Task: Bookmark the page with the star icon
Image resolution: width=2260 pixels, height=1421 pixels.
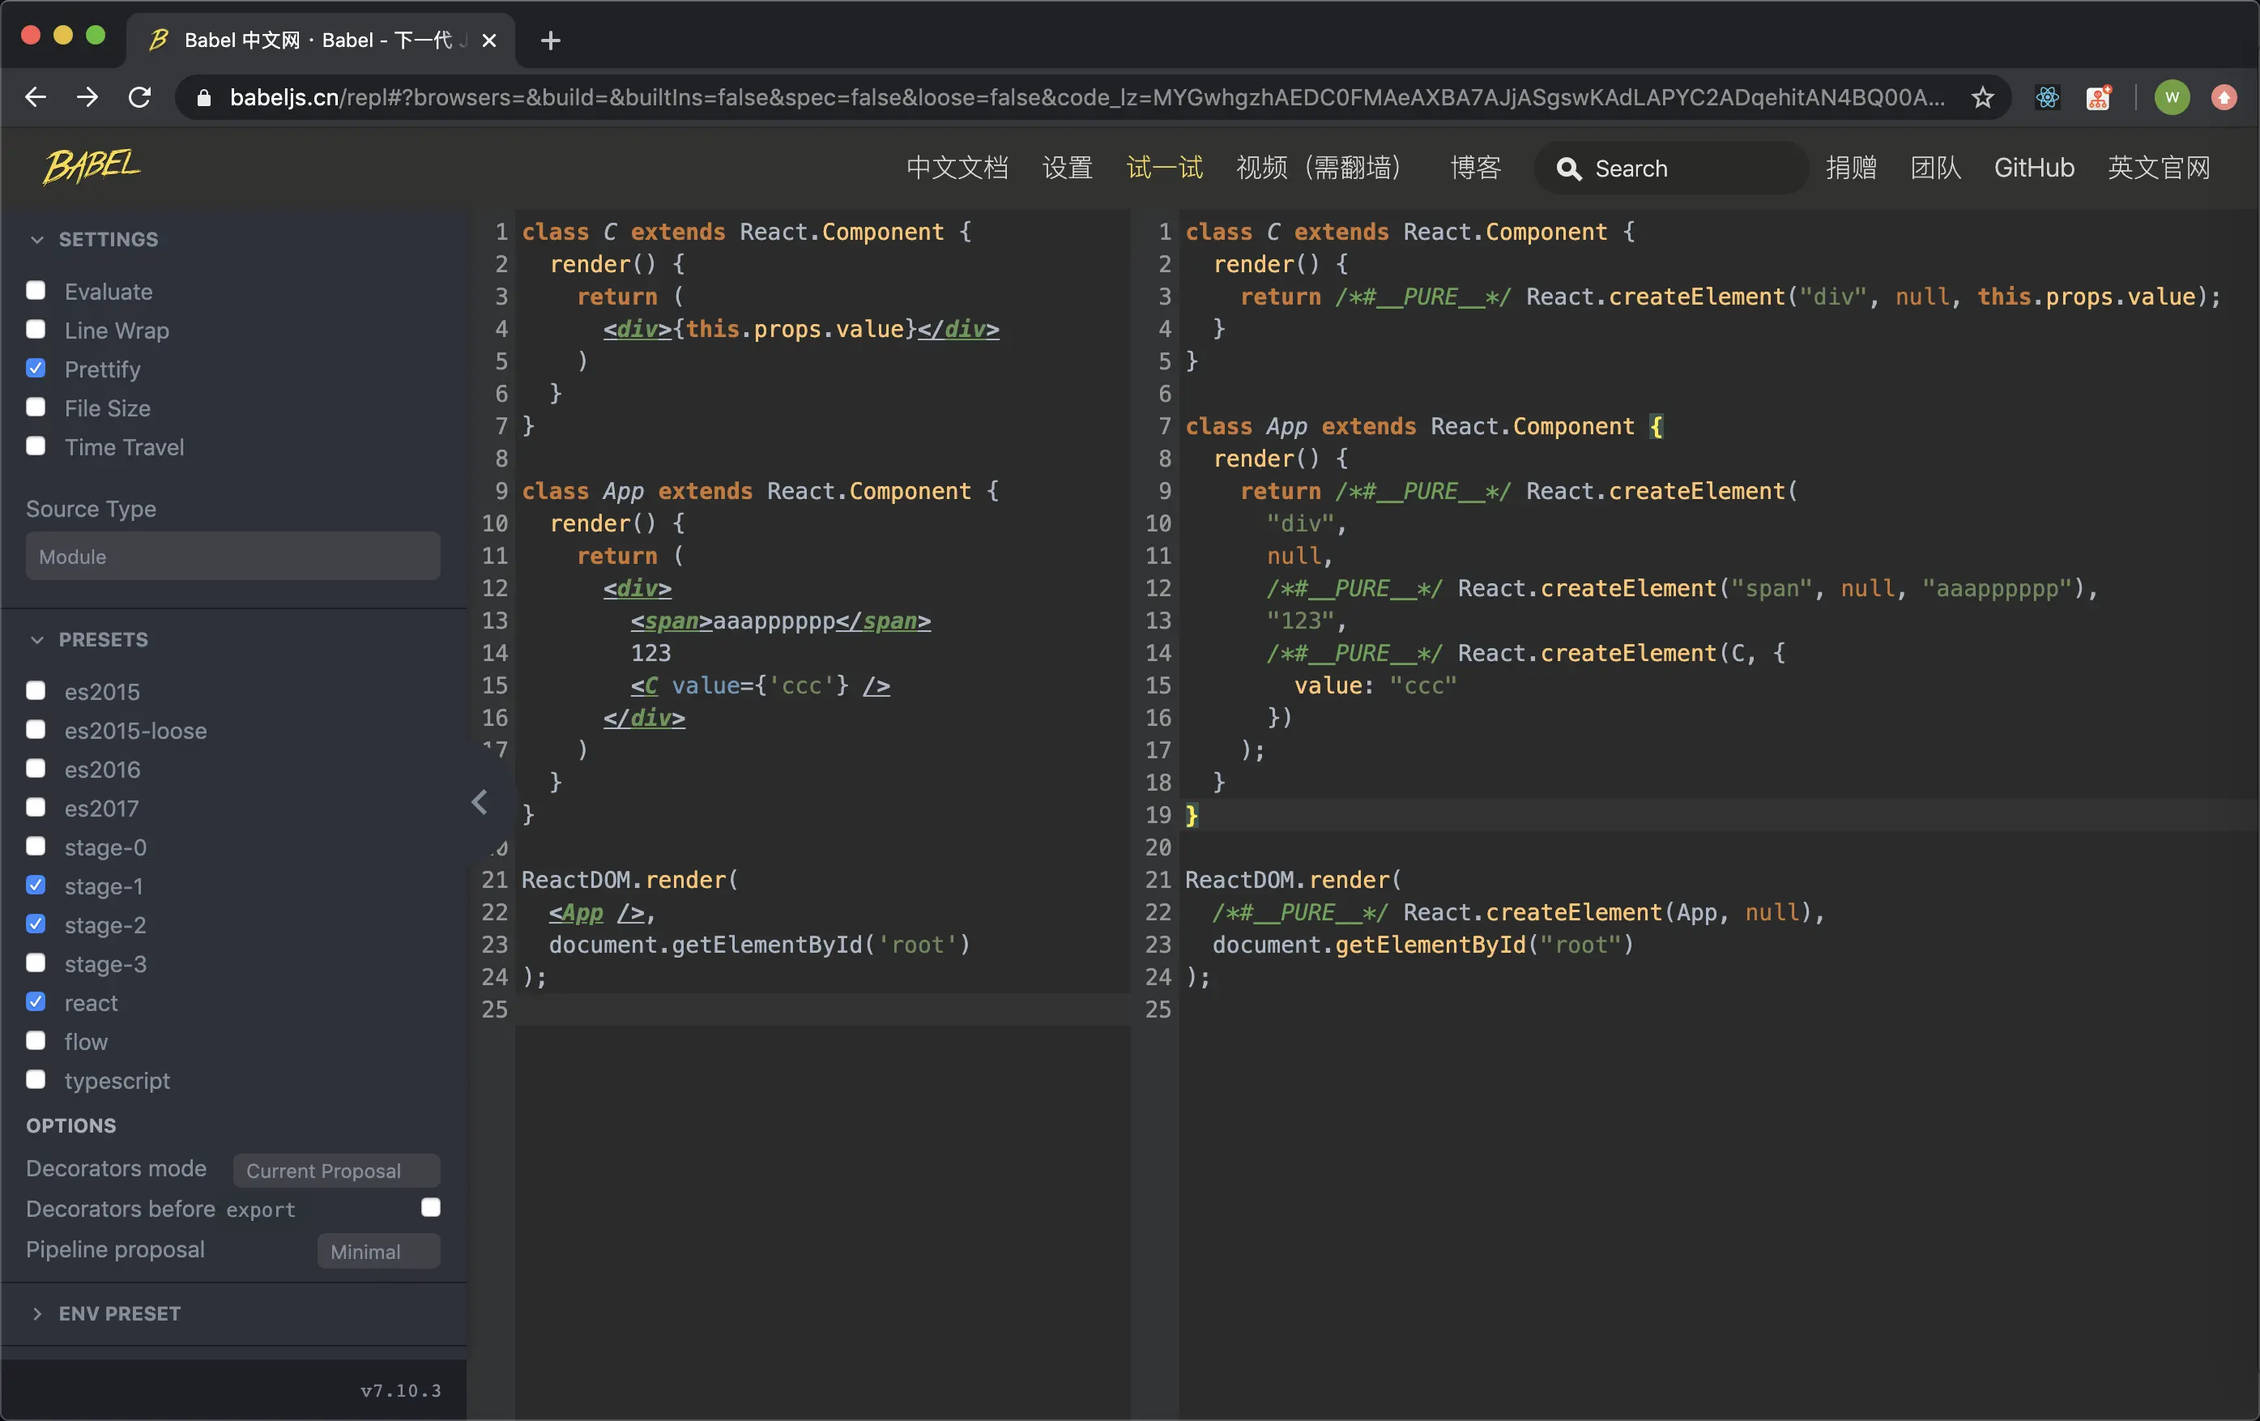Action: [1982, 96]
